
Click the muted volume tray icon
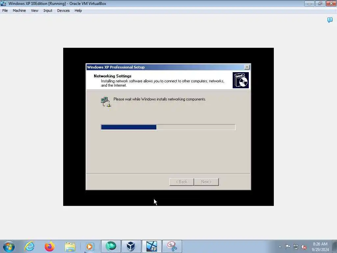tap(304, 247)
